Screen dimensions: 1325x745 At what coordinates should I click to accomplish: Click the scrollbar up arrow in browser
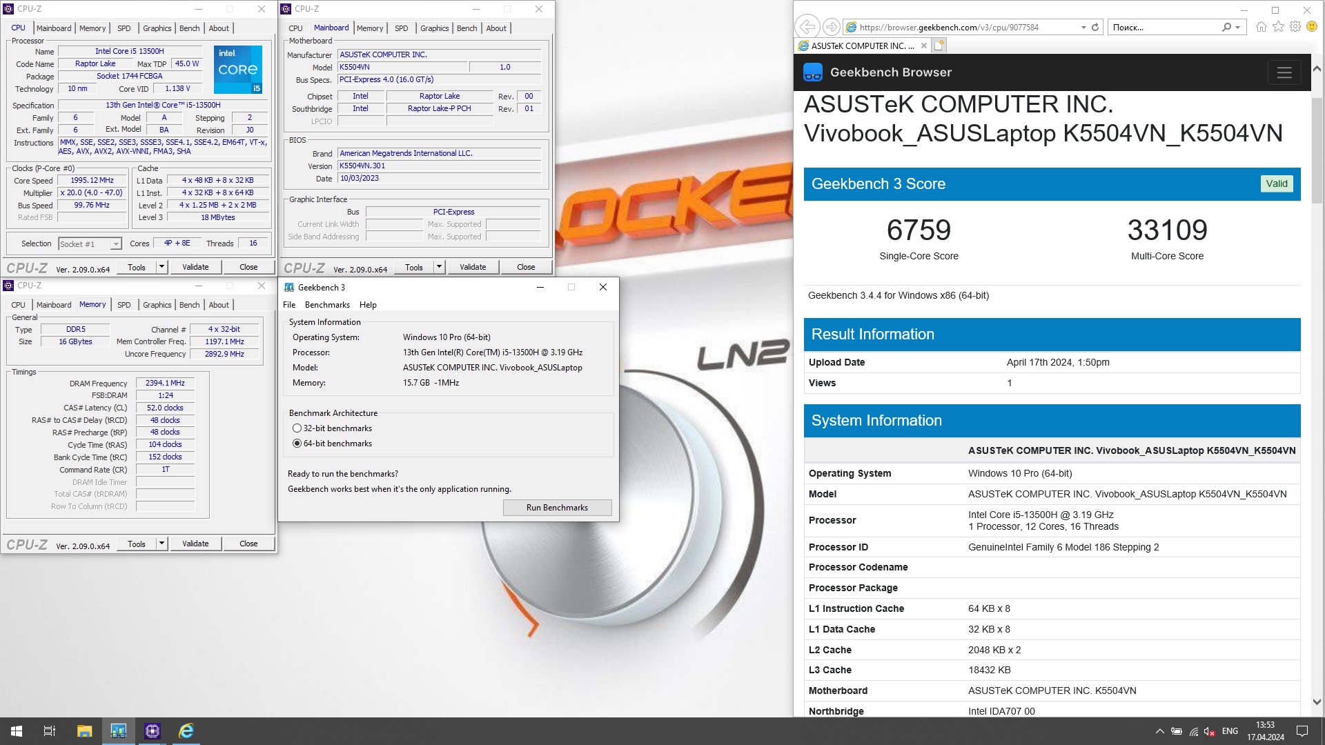(x=1317, y=69)
